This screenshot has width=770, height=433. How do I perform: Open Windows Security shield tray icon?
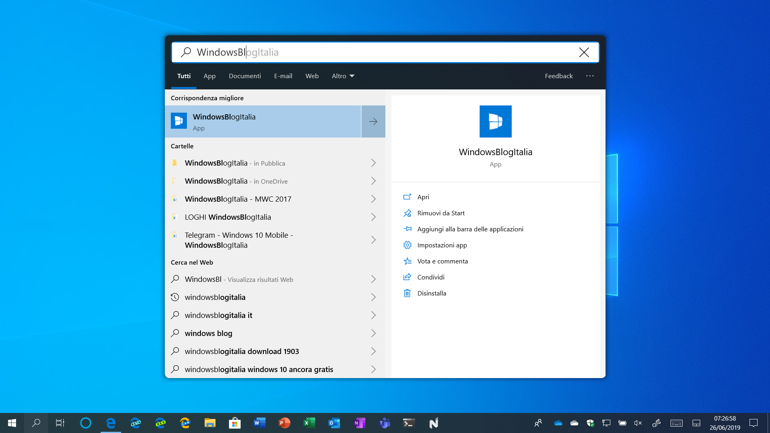590,423
